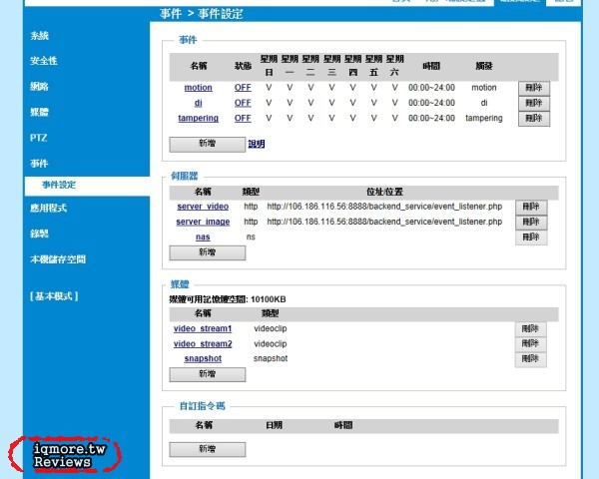Toggle OFF status of tampering event

(x=243, y=118)
